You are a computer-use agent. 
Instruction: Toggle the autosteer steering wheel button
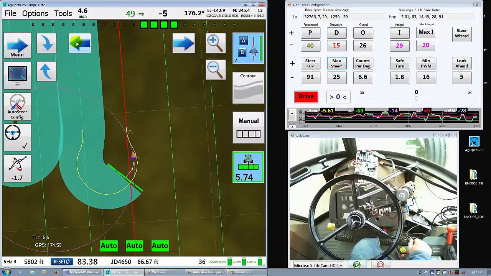[17, 137]
